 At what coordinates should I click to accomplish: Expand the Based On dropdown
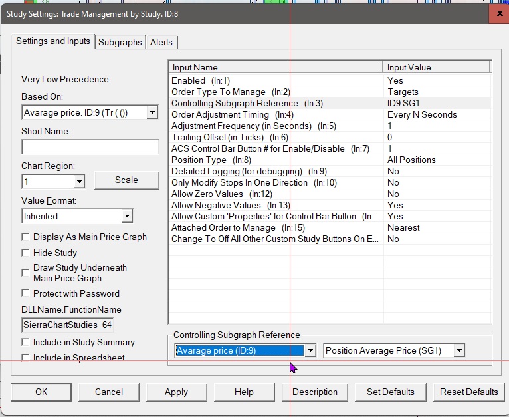pyautogui.click(x=152, y=113)
